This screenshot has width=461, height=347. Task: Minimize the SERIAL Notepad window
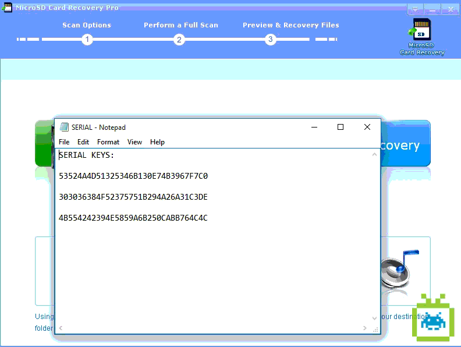(x=314, y=127)
